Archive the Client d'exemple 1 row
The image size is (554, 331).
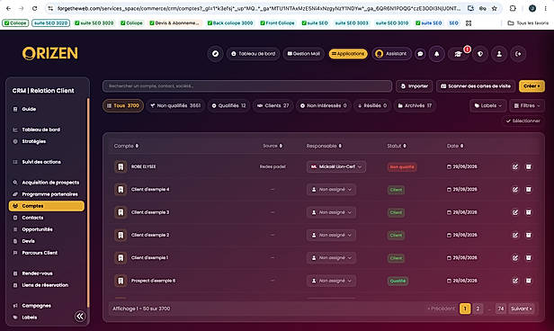pyautogui.click(x=529, y=258)
